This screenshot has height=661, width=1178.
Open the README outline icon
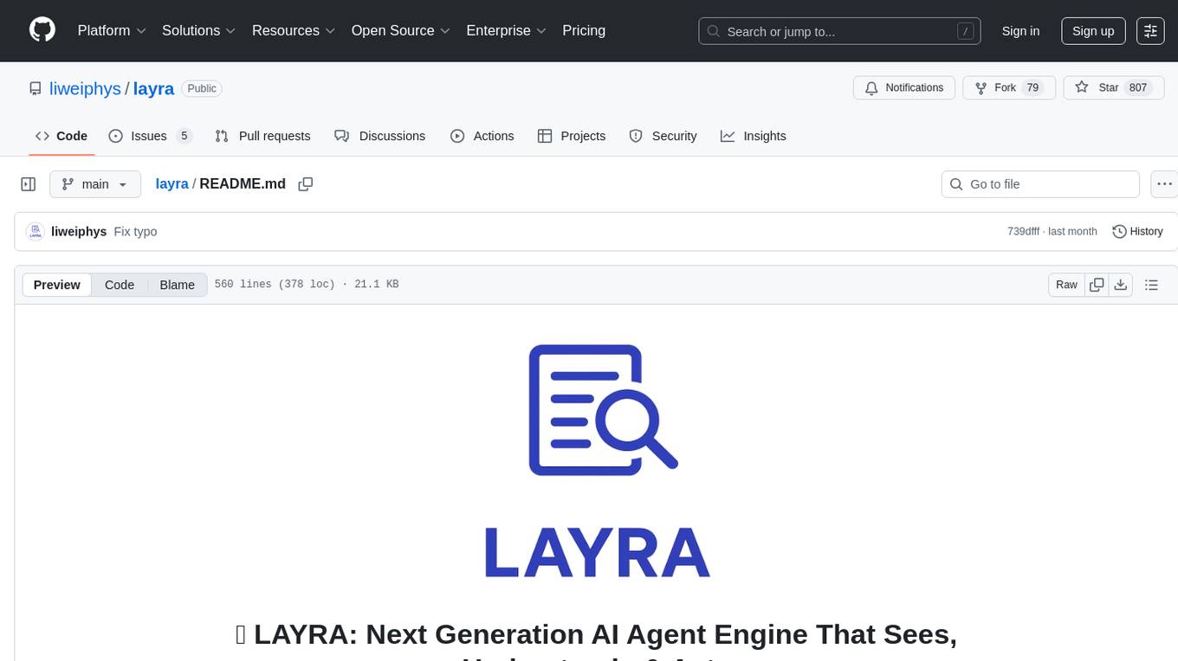(1151, 285)
